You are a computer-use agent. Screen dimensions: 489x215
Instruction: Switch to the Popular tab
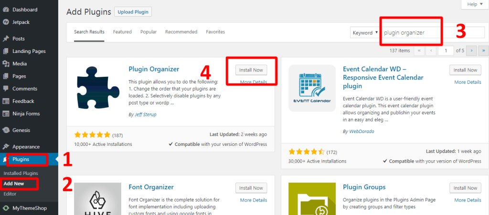click(149, 32)
